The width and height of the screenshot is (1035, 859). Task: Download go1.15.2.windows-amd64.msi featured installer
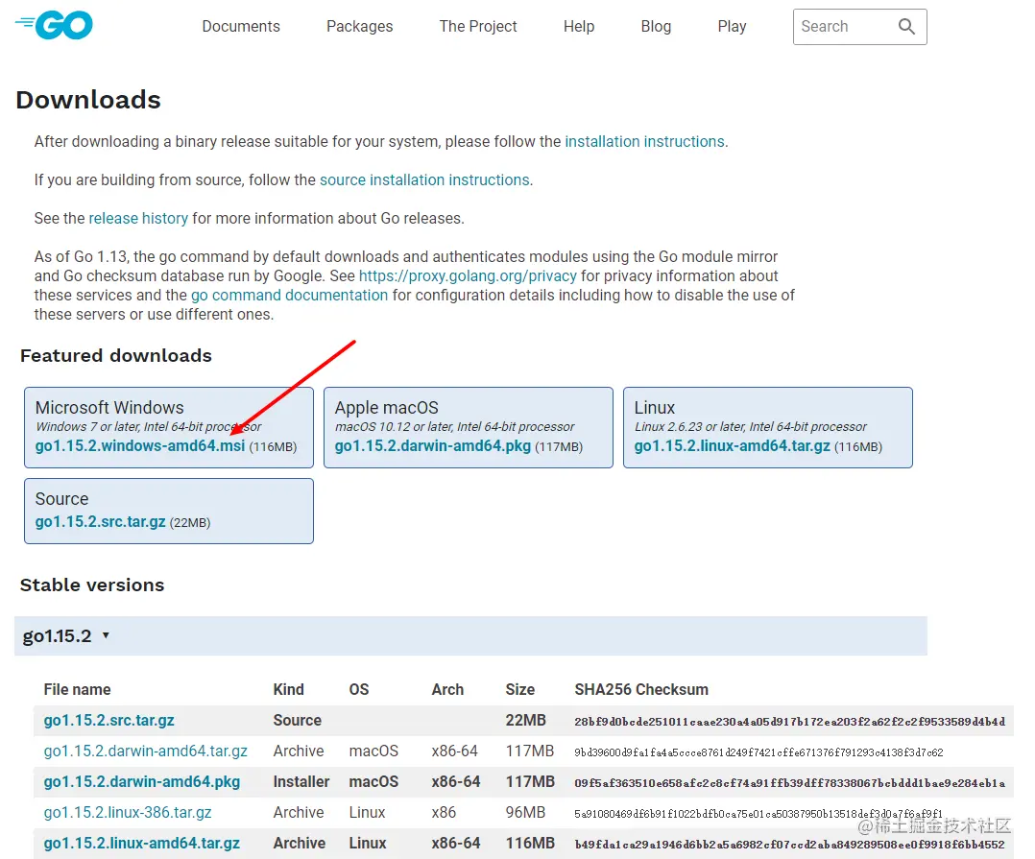(140, 446)
